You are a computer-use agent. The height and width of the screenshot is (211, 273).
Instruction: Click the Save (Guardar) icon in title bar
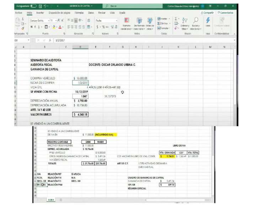40,6
